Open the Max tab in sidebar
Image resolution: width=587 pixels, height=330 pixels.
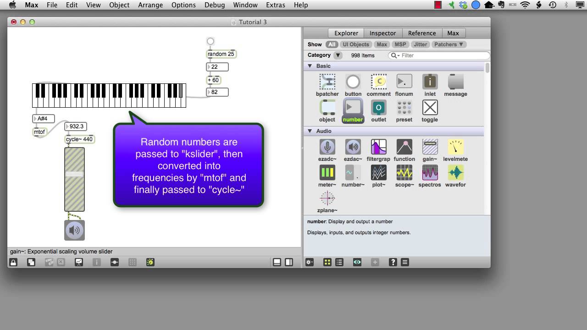453,33
